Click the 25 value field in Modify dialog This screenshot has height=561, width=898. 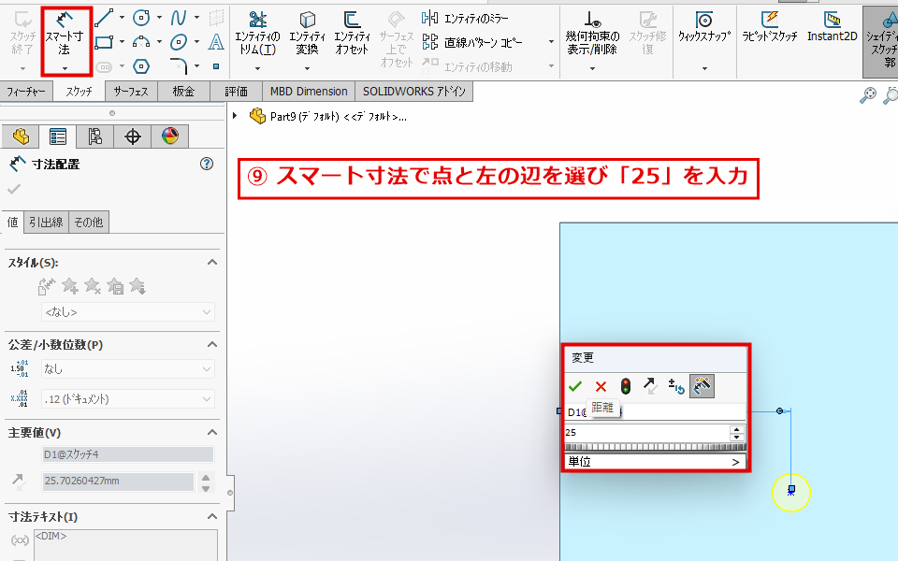(646, 433)
